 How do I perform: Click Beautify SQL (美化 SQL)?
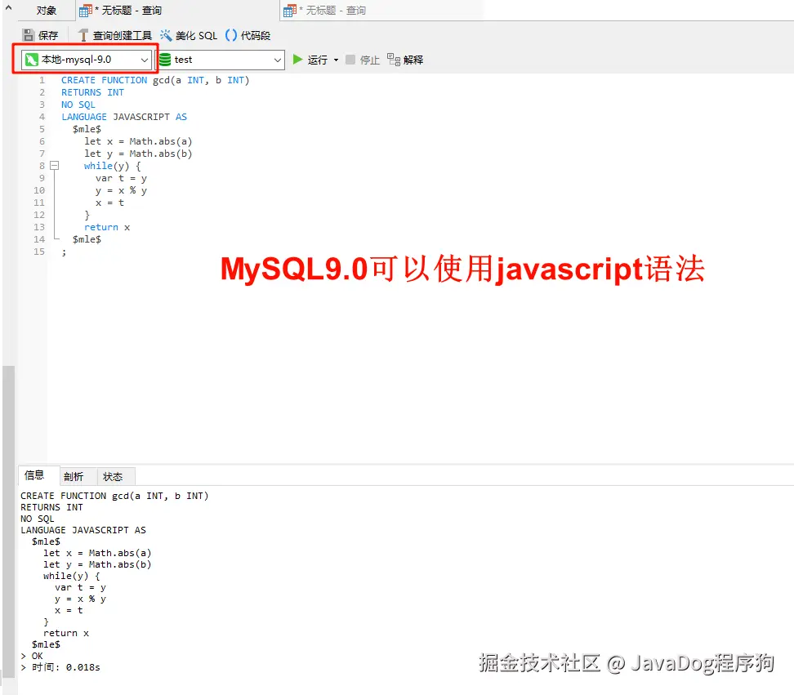click(x=189, y=35)
